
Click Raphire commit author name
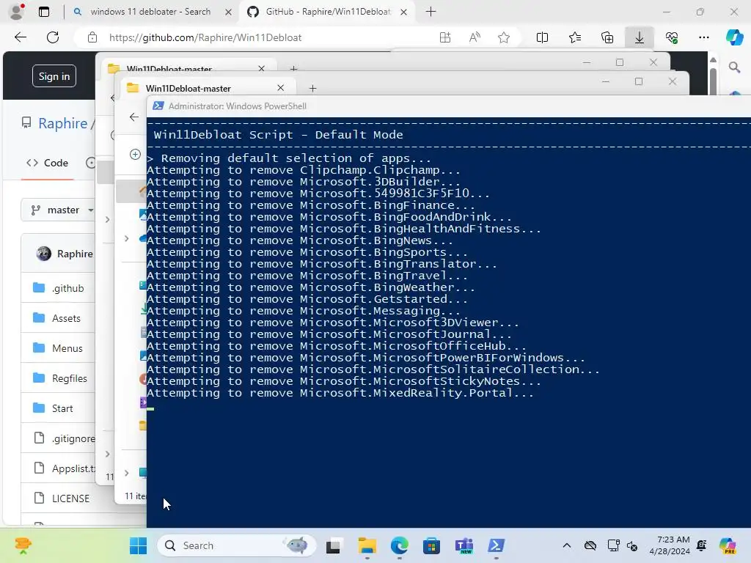[x=75, y=254]
